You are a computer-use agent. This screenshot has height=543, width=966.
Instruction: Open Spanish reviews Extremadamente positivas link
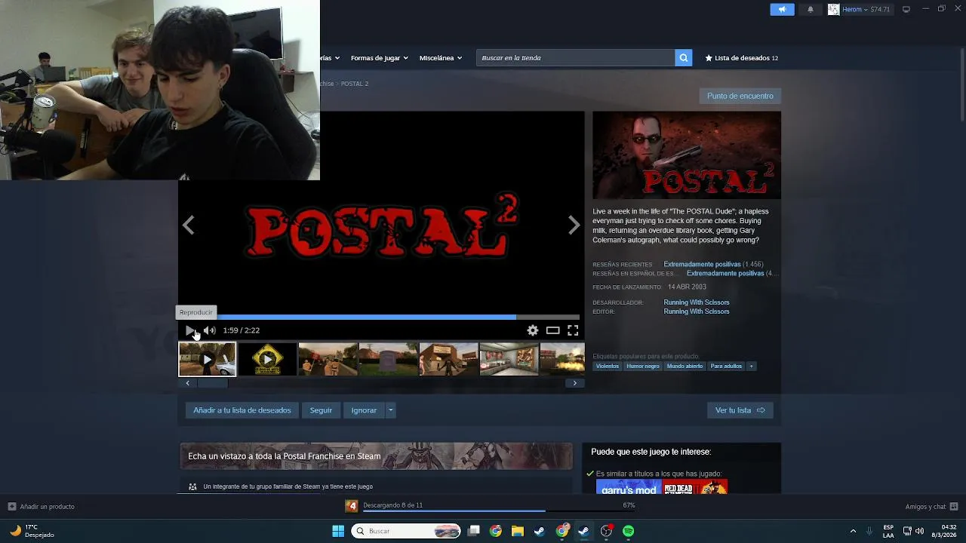(x=725, y=274)
